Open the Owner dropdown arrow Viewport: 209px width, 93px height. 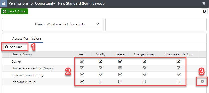(x=98, y=24)
